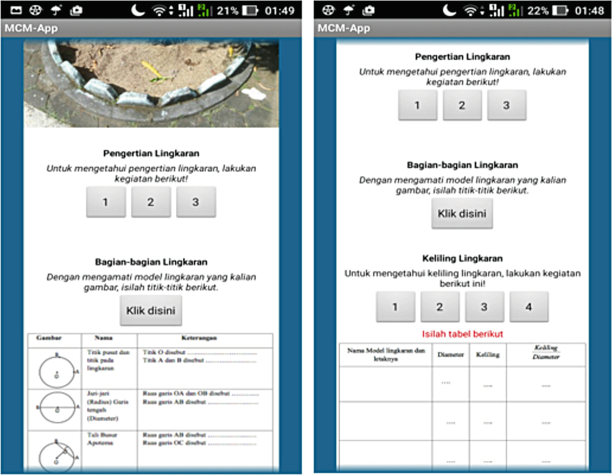
Task: Tap Pengertian Lingkaran heading on left phone
Action: point(151,153)
